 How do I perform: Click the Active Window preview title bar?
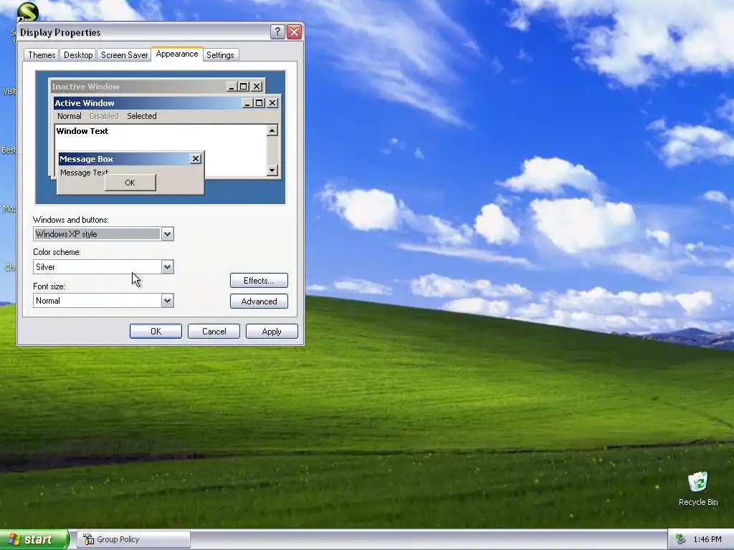pos(166,103)
